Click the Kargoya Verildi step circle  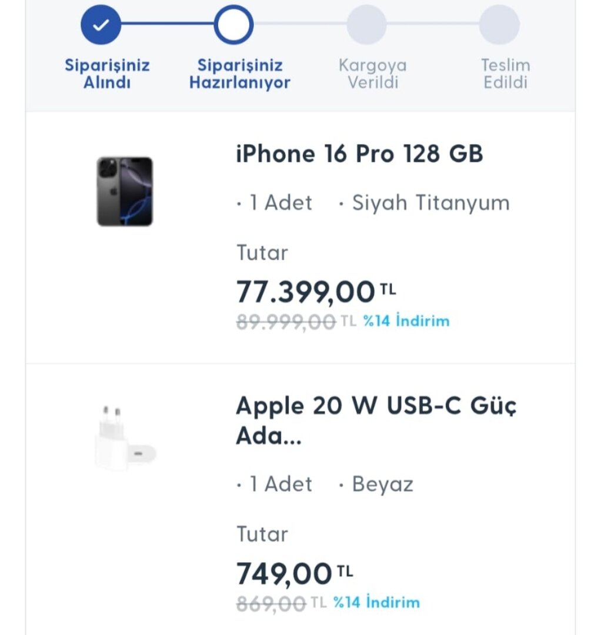pos(366,25)
